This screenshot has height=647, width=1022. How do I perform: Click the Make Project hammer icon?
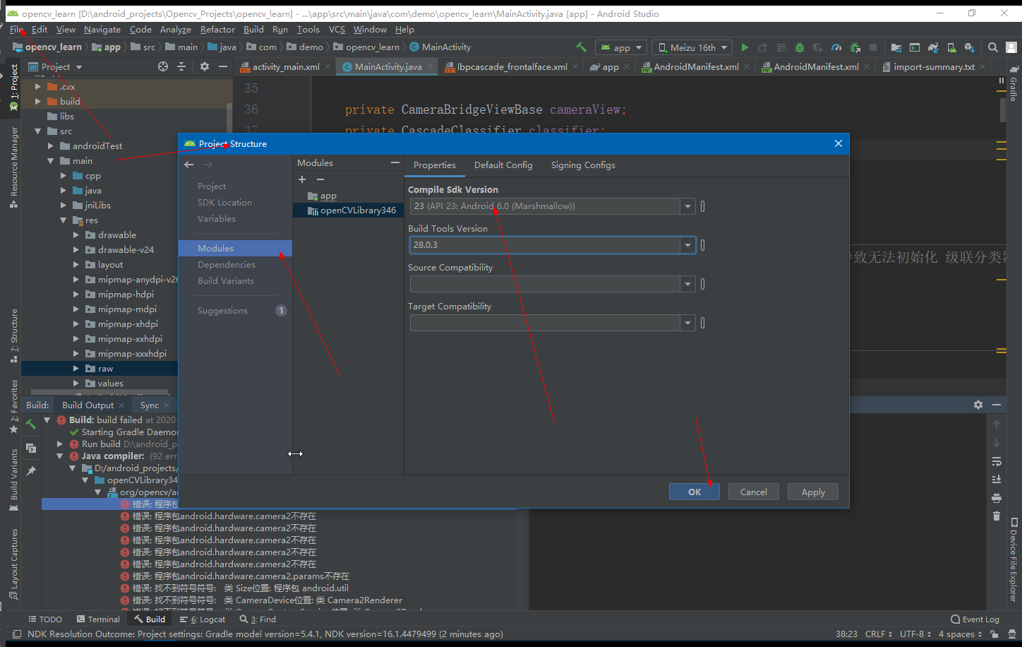tap(581, 47)
